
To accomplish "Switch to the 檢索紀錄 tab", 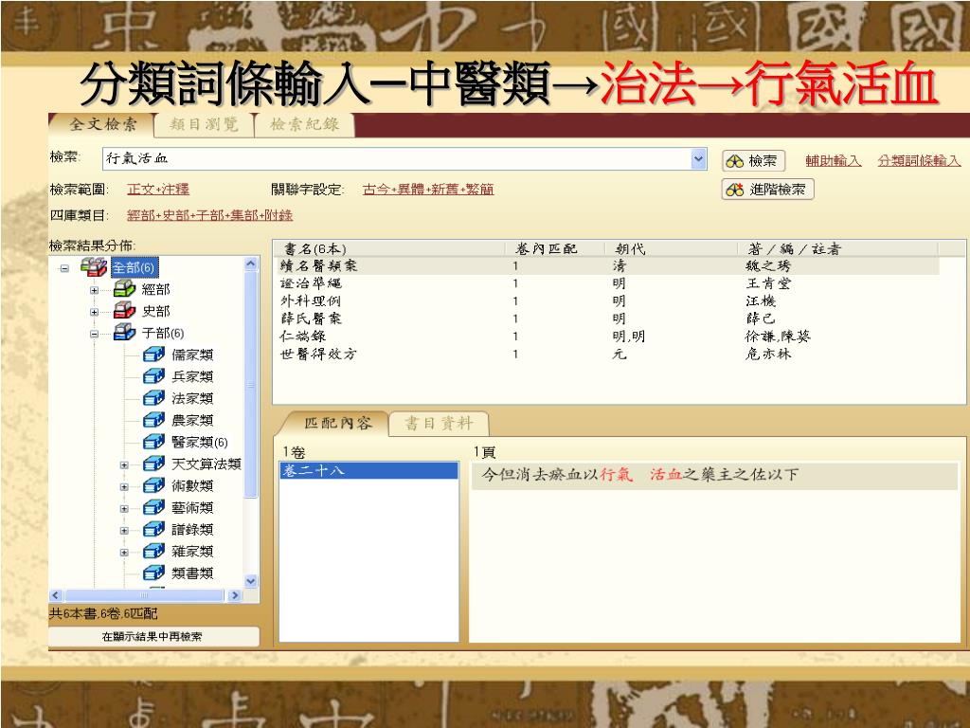I will click(x=304, y=124).
